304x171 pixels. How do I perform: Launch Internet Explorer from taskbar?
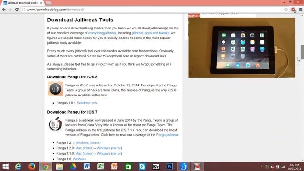(18, 167)
